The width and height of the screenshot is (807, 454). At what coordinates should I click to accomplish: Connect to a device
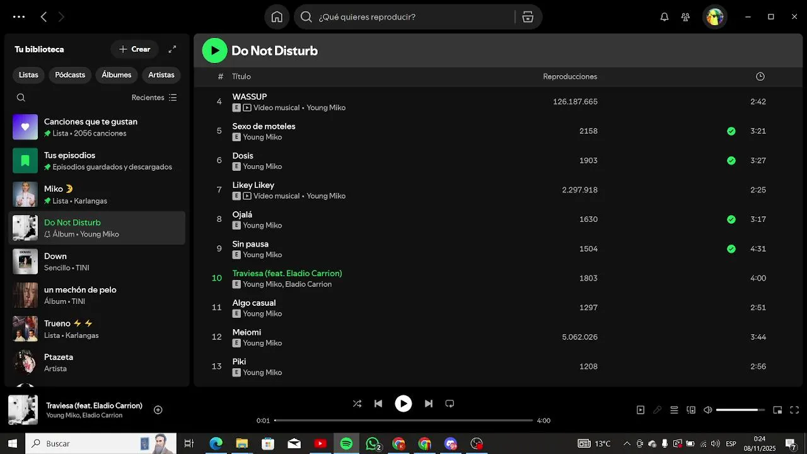pos(691,410)
